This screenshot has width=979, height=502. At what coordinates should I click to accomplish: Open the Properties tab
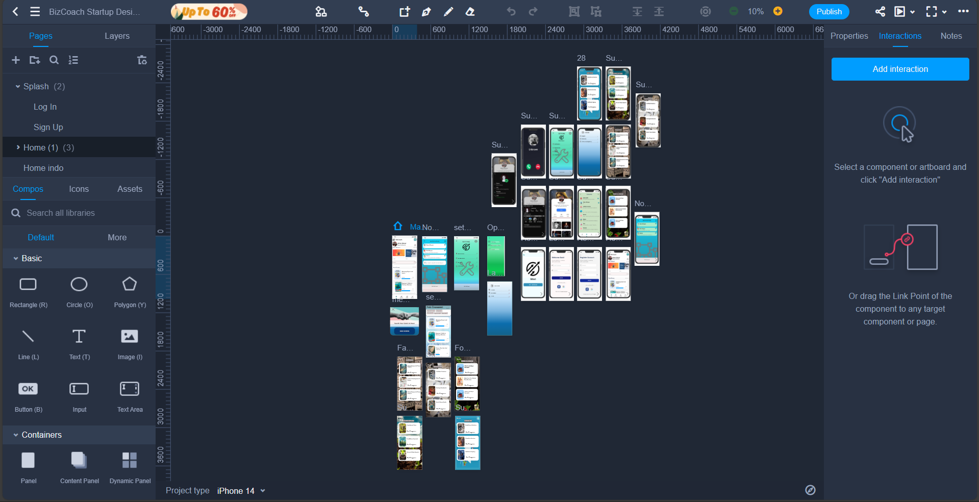pyautogui.click(x=849, y=36)
